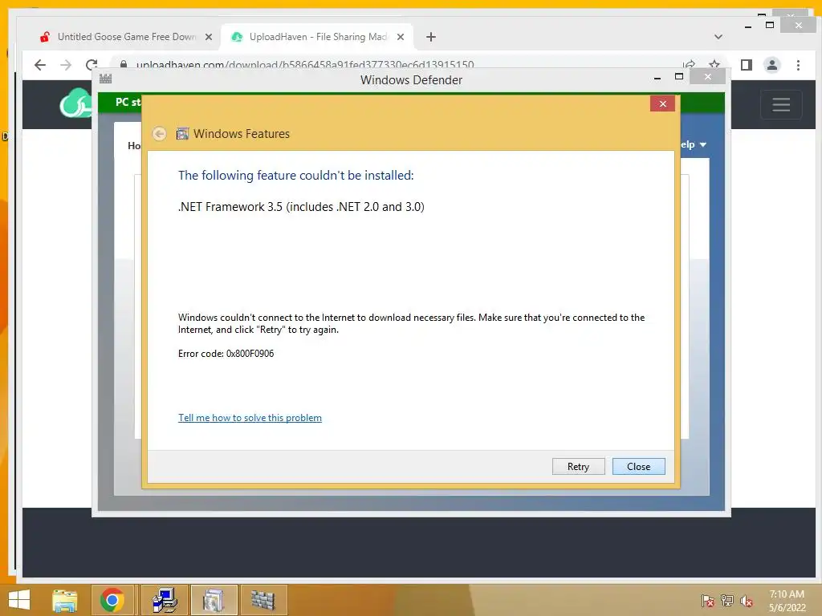The image size is (822, 616).
Task: Open Chrome three-dot menu
Action: point(798,65)
